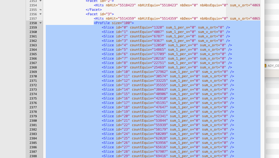Click line number 2357 in the gutter
Screen dimensions: 279x158
click(33, 19)
